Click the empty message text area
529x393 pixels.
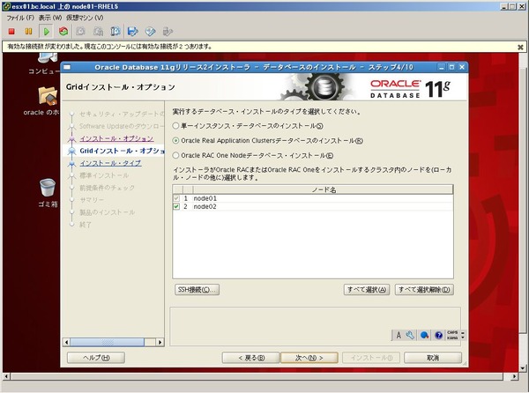click(315, 326)
